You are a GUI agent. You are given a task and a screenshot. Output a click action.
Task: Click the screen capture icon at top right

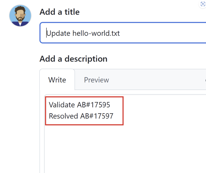pyautogui.click(x=203, y=4)
